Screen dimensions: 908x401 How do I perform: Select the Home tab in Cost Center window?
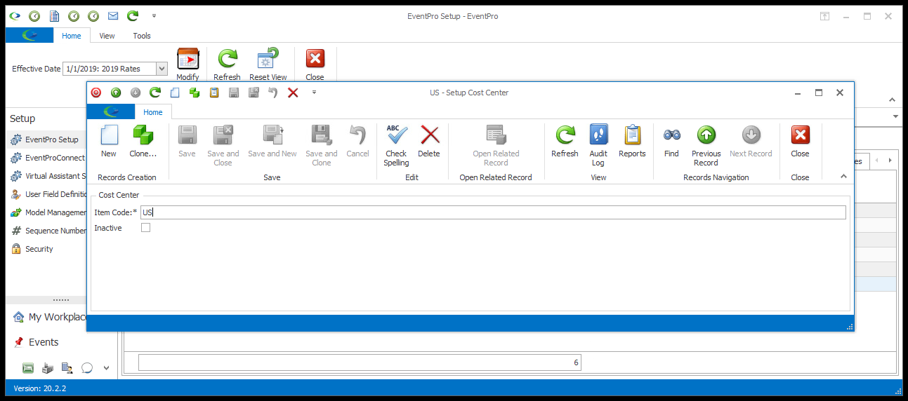pos(152,112)
